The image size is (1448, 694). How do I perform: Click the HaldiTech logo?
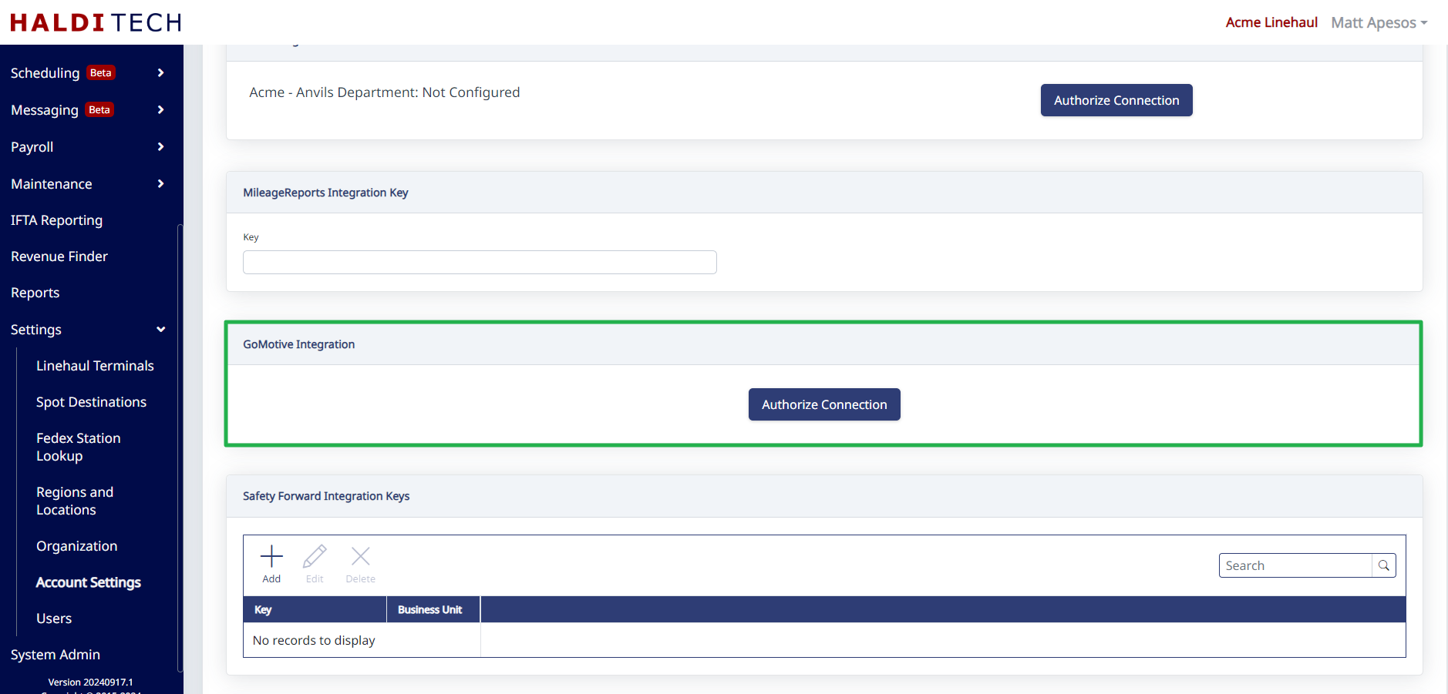coord(96,22)
